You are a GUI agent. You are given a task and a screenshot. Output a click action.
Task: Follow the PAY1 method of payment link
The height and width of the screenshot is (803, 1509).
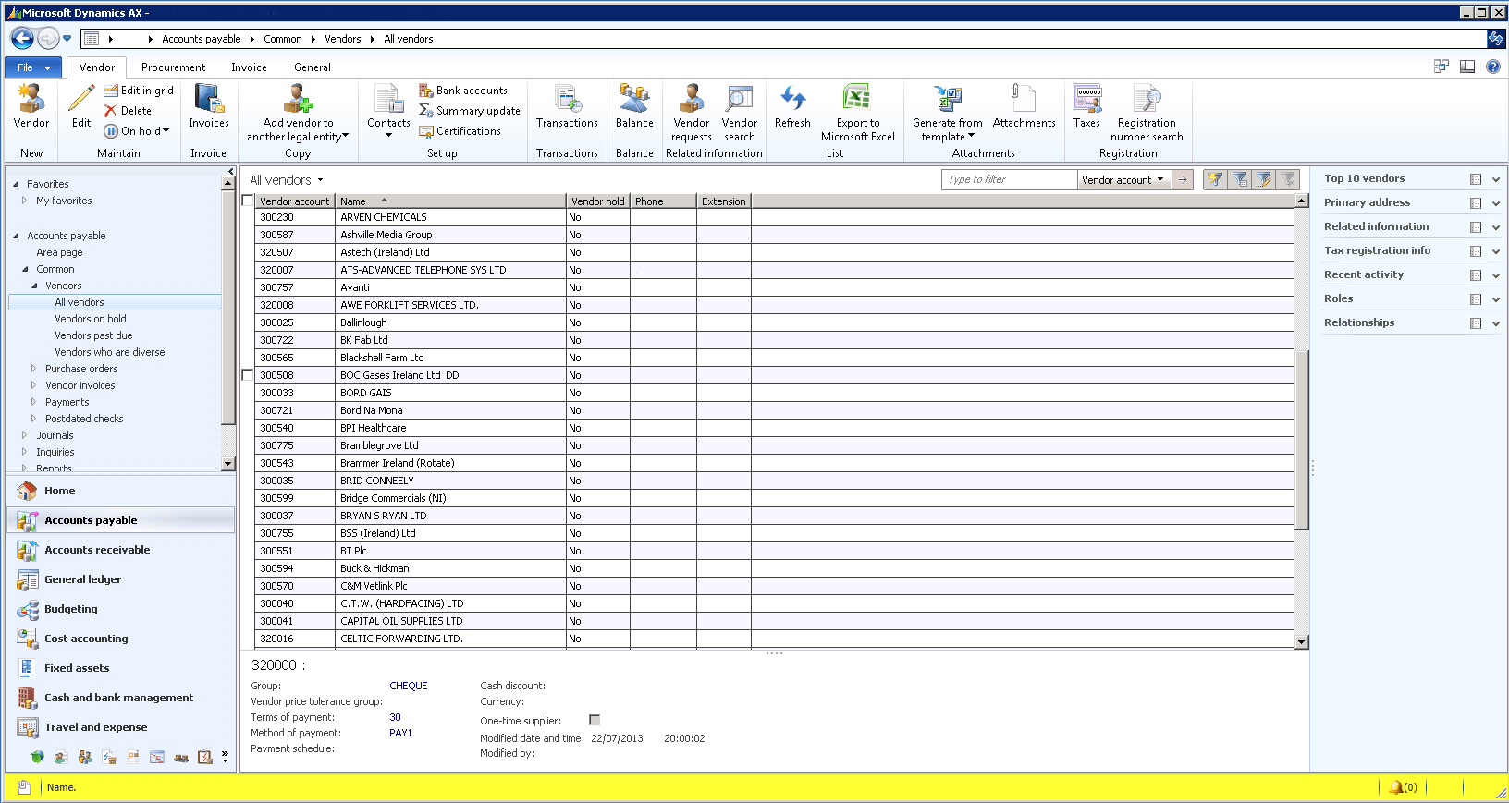400,733
